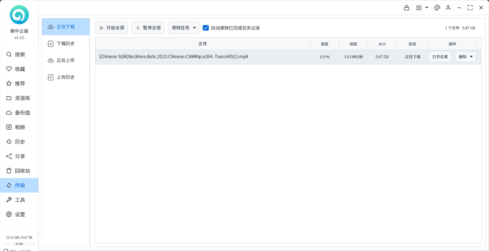Open the user account icon
The height and width of the screenshot is (251, 489).
448,8
